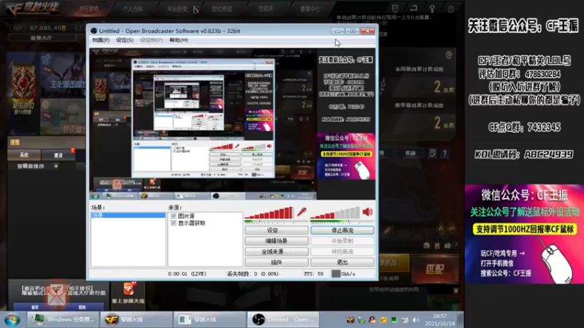Click the shield icon in game header

click(x=395, y=8)
